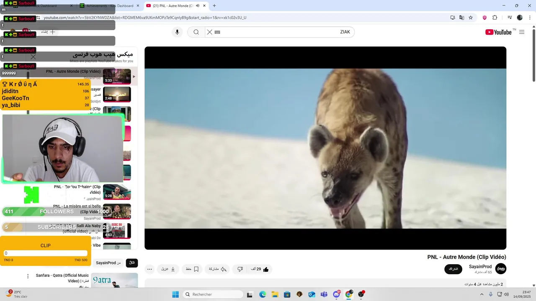Open playlist thumbnail with 2:48 duration
The height and width of the screenshot is (301, 536).
[x=117, y=94]
